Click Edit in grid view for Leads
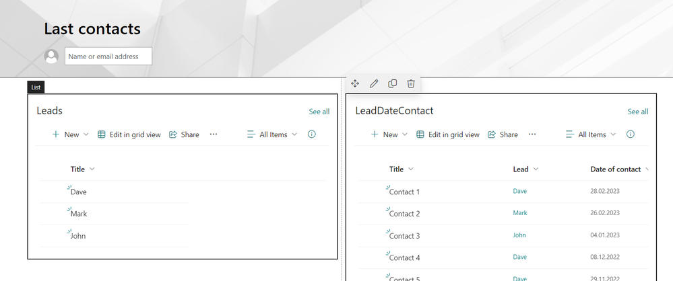673x281 pixels. pos(129,134)
